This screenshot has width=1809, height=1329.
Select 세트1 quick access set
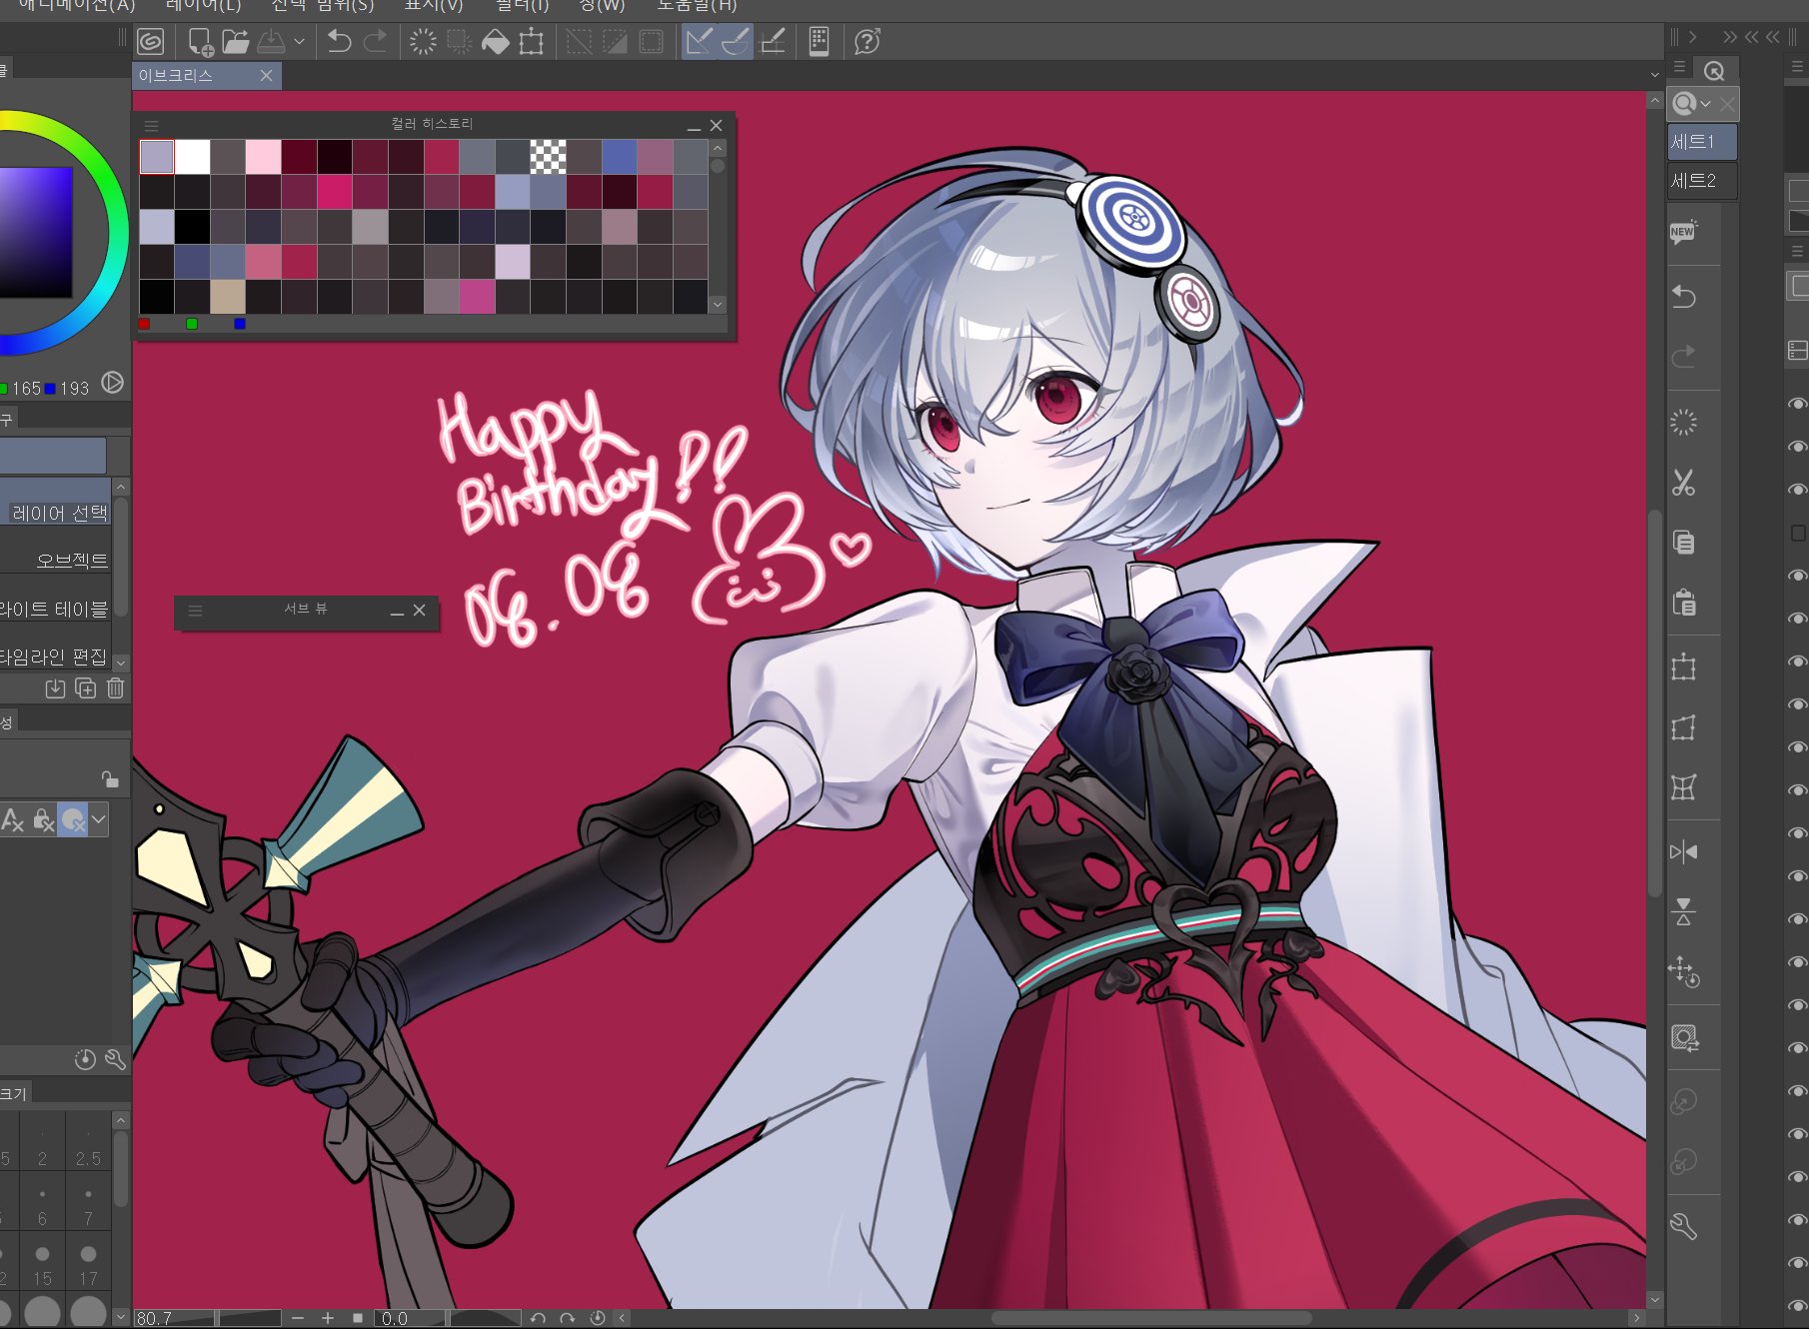[x=1701, y=142]
